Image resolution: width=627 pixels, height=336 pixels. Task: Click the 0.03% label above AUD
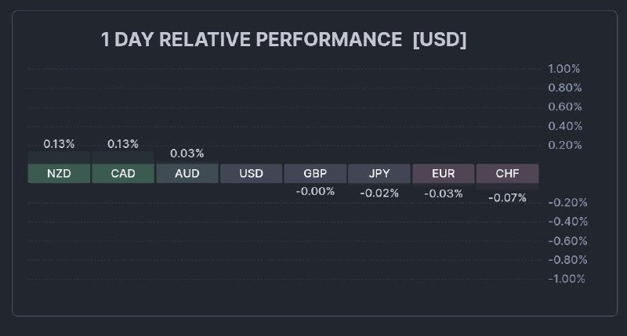(x=187, y=153)
